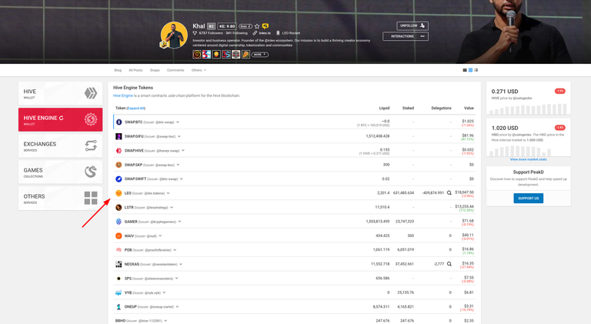The height and width of the screenshot is (324, 591).
Task: Expand the SWAP.SWIFT token row
Action: pos(182,179)
